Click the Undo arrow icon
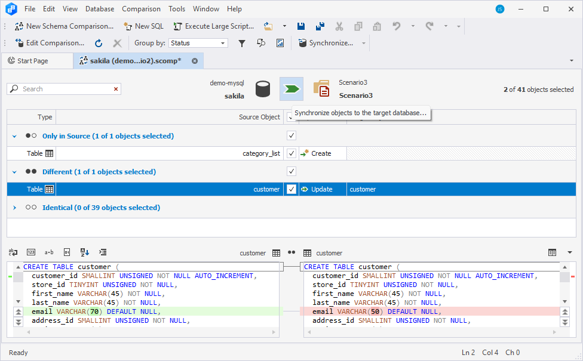This screenshot has height=361, width=583. [x=397, y=26]
